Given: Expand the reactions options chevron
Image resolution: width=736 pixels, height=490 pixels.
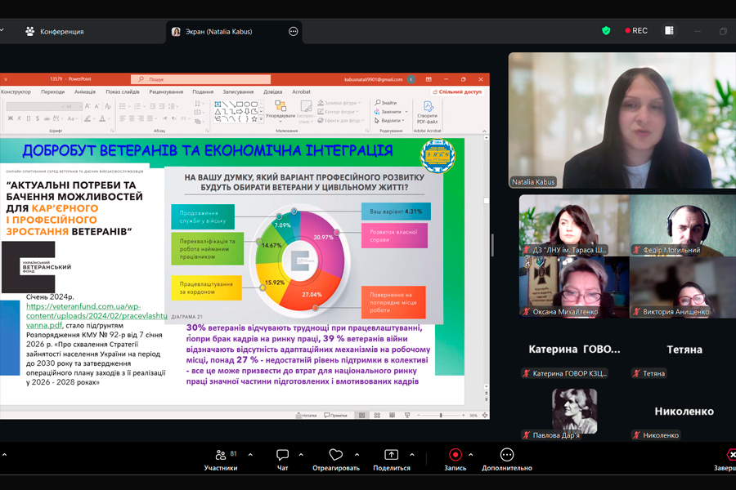Looking at the screenshot, I should (x=357, y=454).
